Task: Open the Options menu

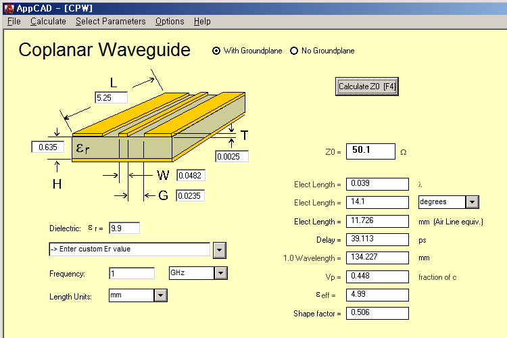Action: pos(170,21)
